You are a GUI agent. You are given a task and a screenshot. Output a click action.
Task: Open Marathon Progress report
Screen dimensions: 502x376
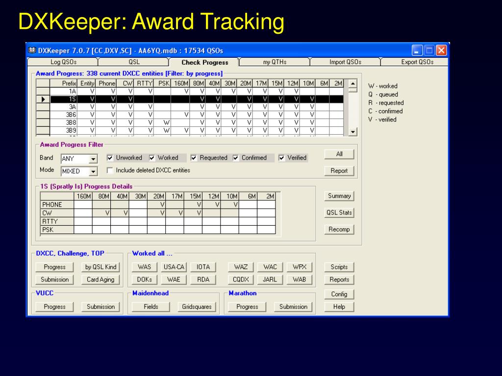tap(247, 306)
